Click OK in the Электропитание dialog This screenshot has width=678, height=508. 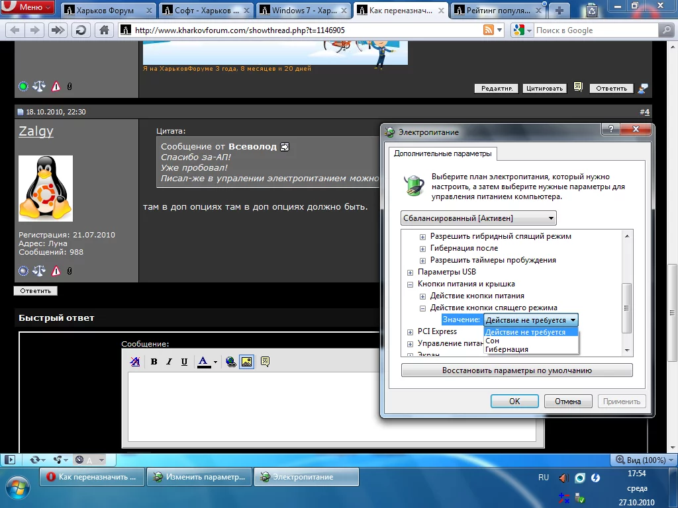[x=514, y=402]
